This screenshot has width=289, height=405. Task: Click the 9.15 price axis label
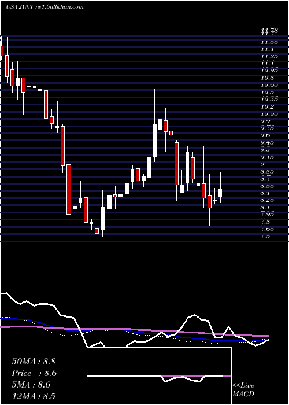click(267, 157)
